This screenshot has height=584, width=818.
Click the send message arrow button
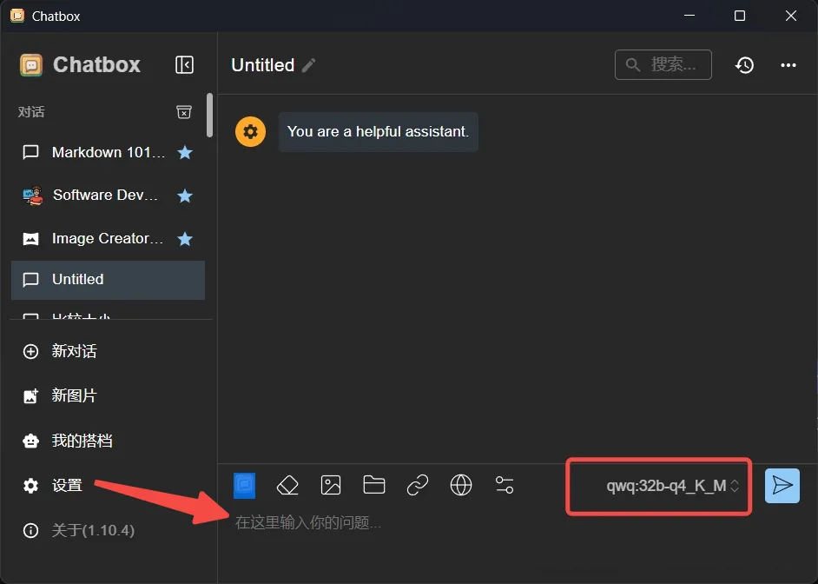(x=782, y=485)
